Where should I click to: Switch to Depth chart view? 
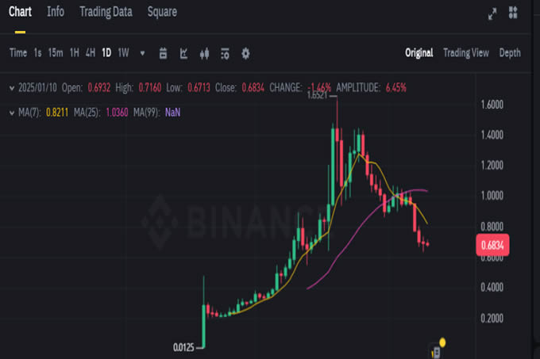pyautogui.click(x=510, y=53)
